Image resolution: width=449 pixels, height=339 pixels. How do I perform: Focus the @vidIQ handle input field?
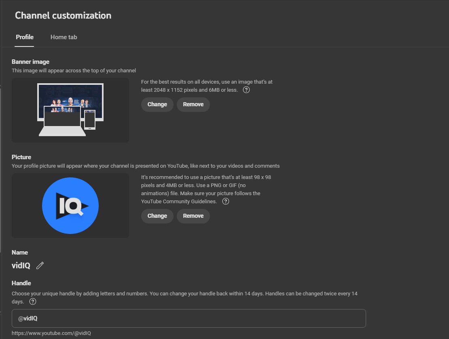click(189, 318)
